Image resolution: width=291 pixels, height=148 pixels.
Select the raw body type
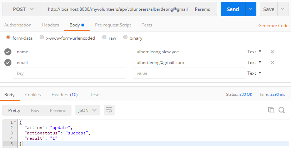(104, 37)
